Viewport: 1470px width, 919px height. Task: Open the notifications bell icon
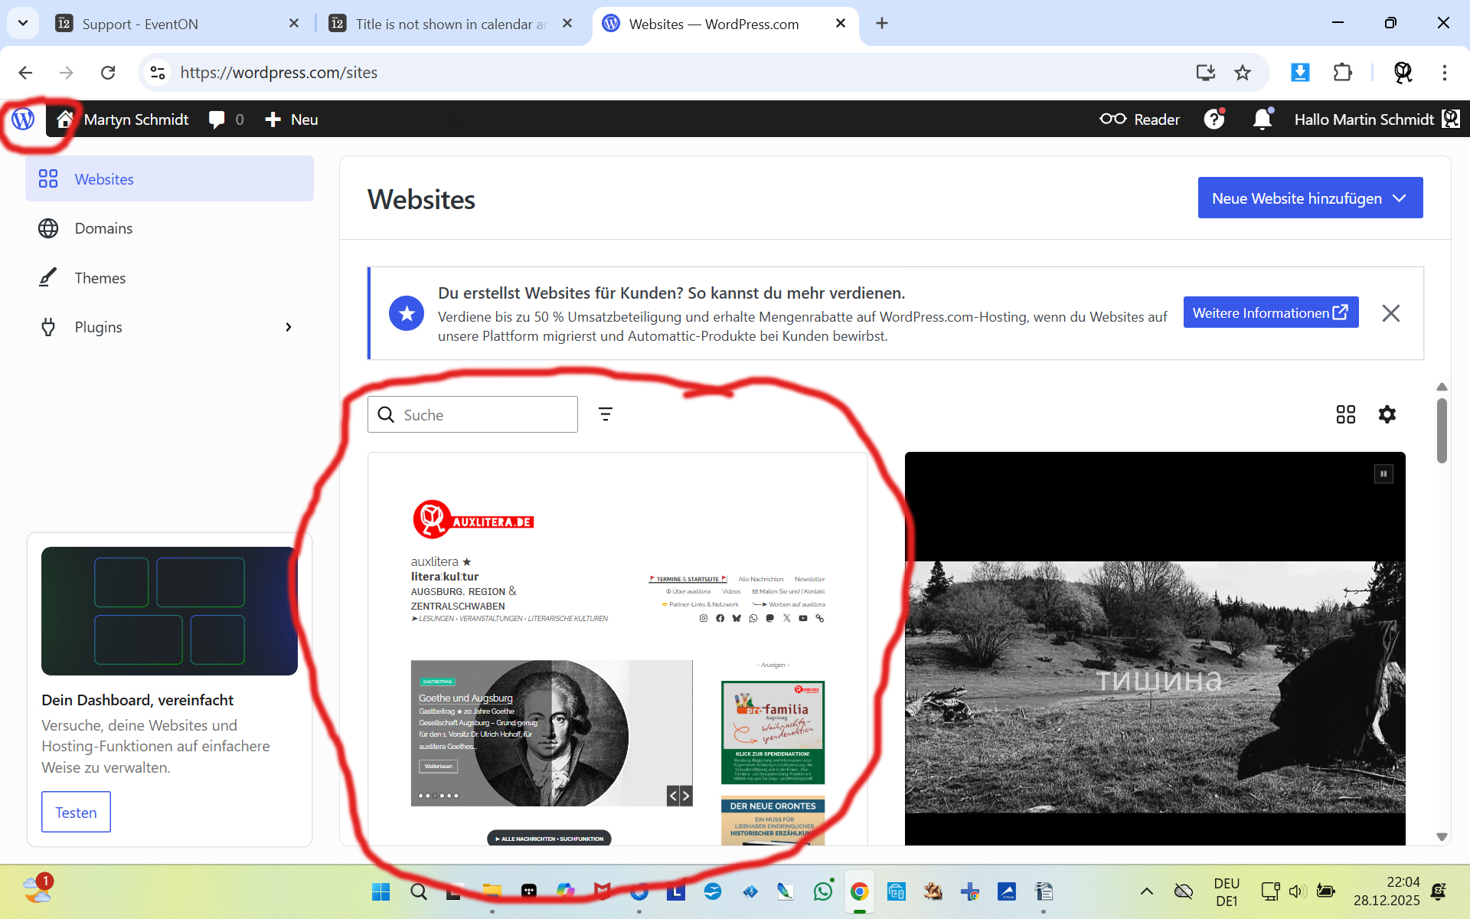tap(1262, 119)
